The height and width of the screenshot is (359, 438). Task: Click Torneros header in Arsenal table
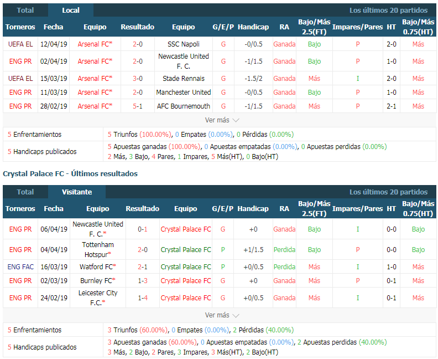[x=20, y=27]
